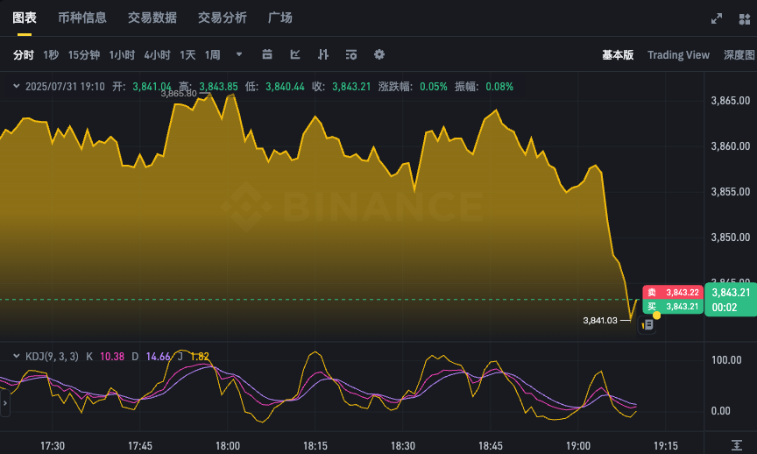Switch to the 币种信息 tab
Image resolution: width=757 pixels, height=454 pixels.
(x=81, y=18)
